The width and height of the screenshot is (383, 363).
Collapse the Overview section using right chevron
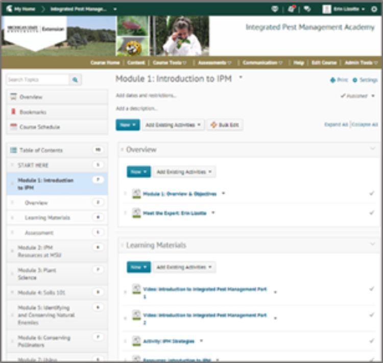point(372,149)
